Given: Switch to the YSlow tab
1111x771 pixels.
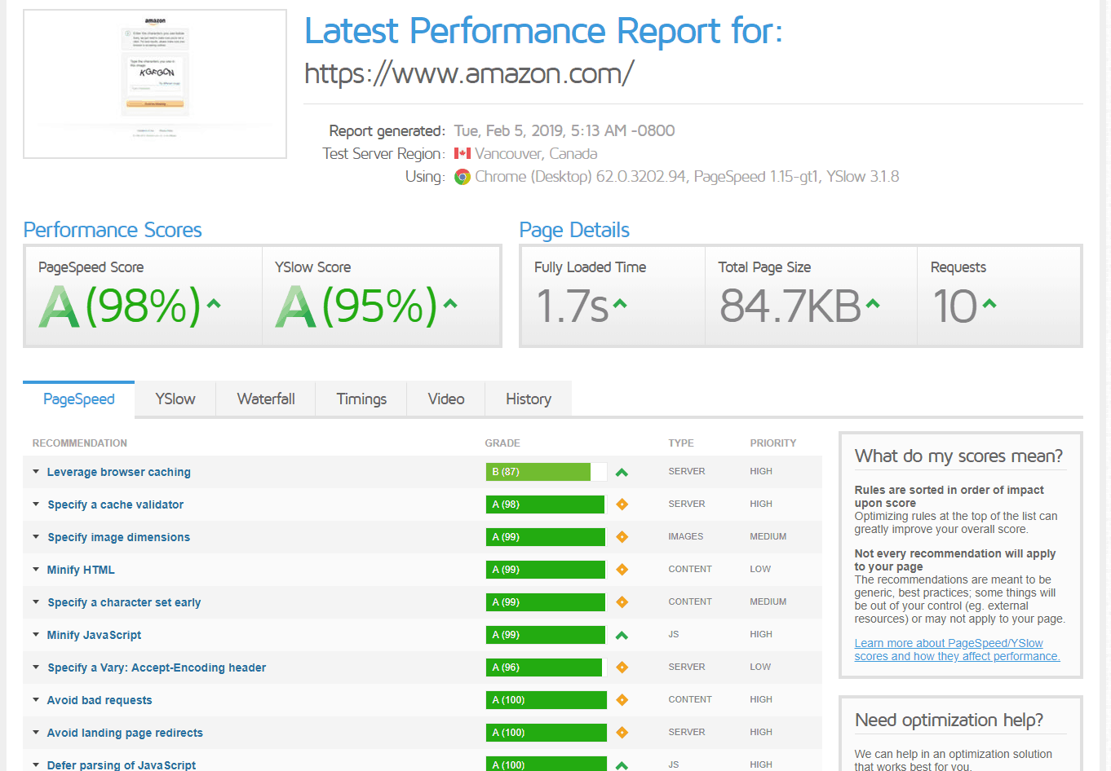Looking at the screenshot, I should pyautogui.click(x=175, y=399).
